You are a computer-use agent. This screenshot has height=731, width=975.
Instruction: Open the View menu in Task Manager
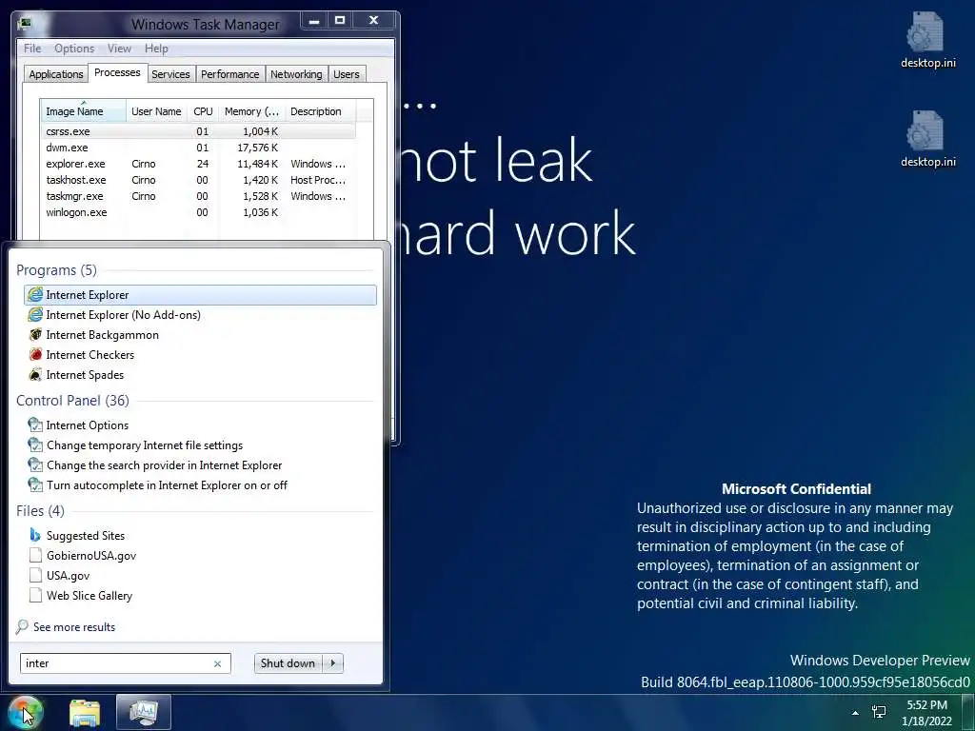(x=119, y=49)
